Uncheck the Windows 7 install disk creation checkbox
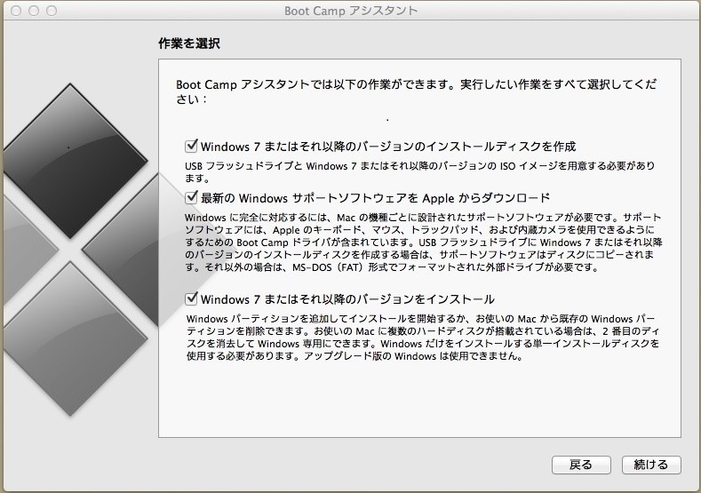 click(191, 146)
